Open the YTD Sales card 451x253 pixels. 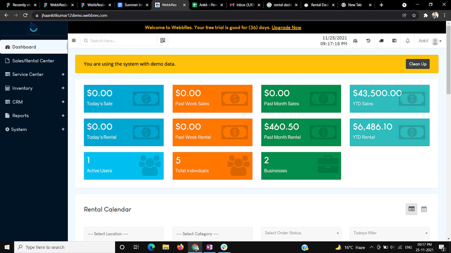point(390,99)
